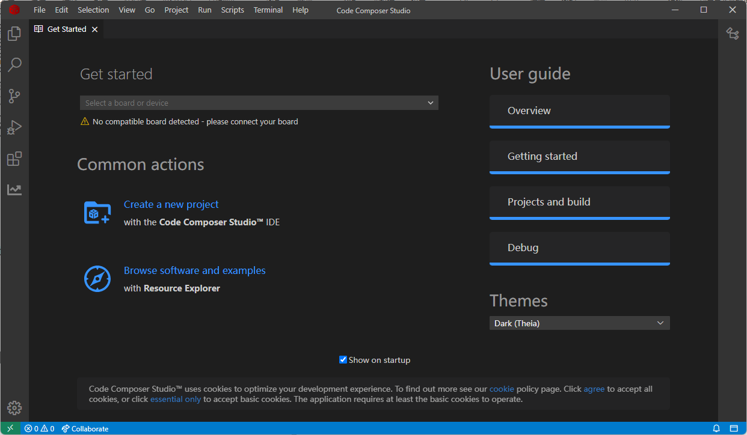747x435 pixels.
Task: Open the Scripts menu
Action: [232, 10]
